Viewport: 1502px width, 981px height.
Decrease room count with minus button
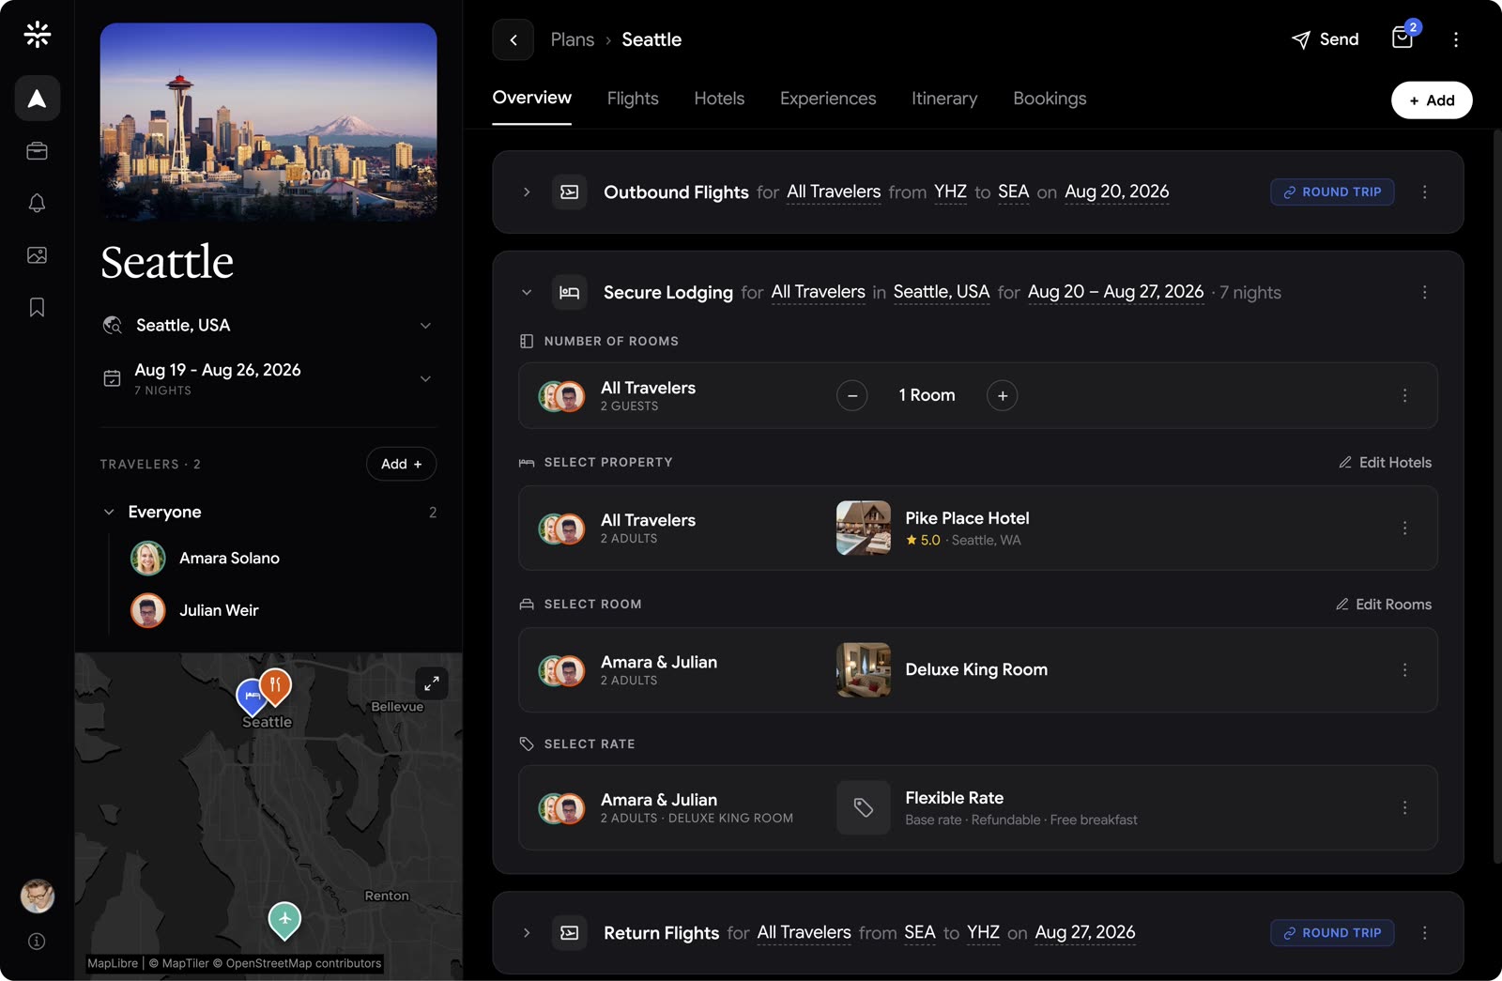tap(852, 395)
